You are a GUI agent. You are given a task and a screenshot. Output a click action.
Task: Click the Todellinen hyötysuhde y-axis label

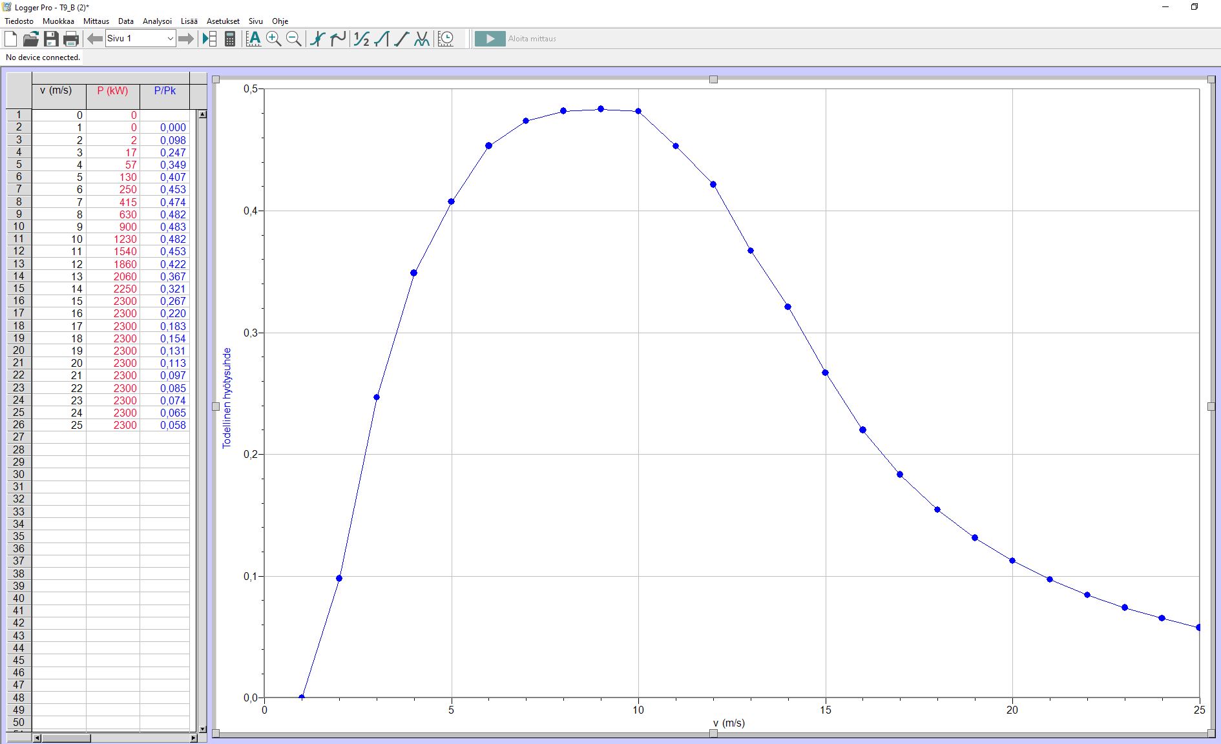coord(227,398)
